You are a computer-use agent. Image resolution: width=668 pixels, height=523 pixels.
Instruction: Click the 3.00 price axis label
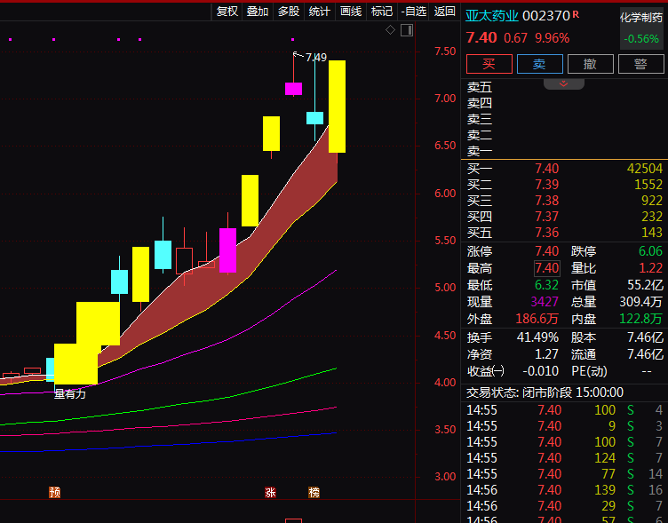pos(445,477)
